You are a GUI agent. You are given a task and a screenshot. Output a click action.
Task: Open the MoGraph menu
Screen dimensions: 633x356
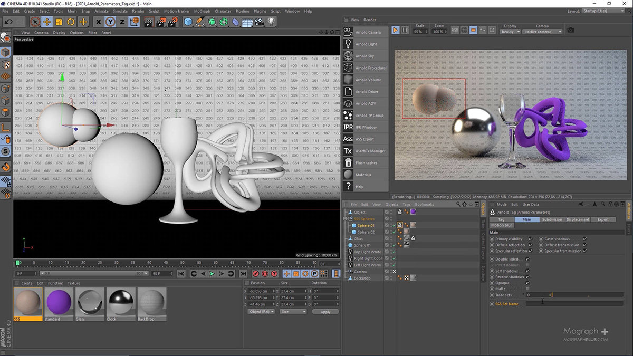[x=202, y=11]
